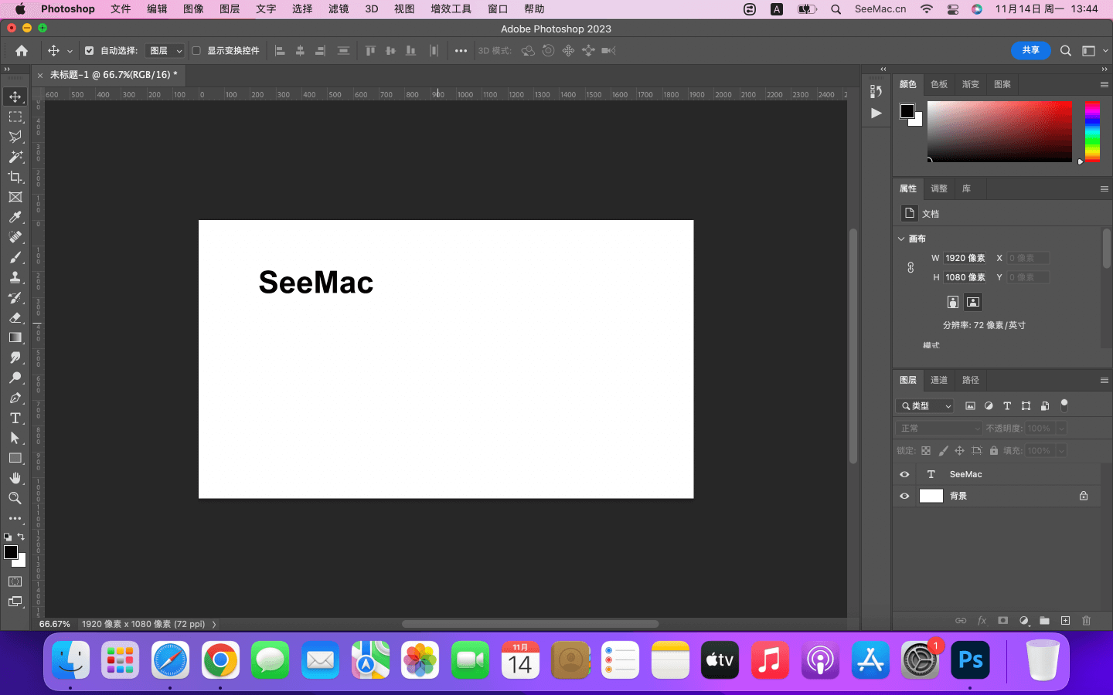
Task: Select the Eyedropper tool
Action: coord(15,217)
